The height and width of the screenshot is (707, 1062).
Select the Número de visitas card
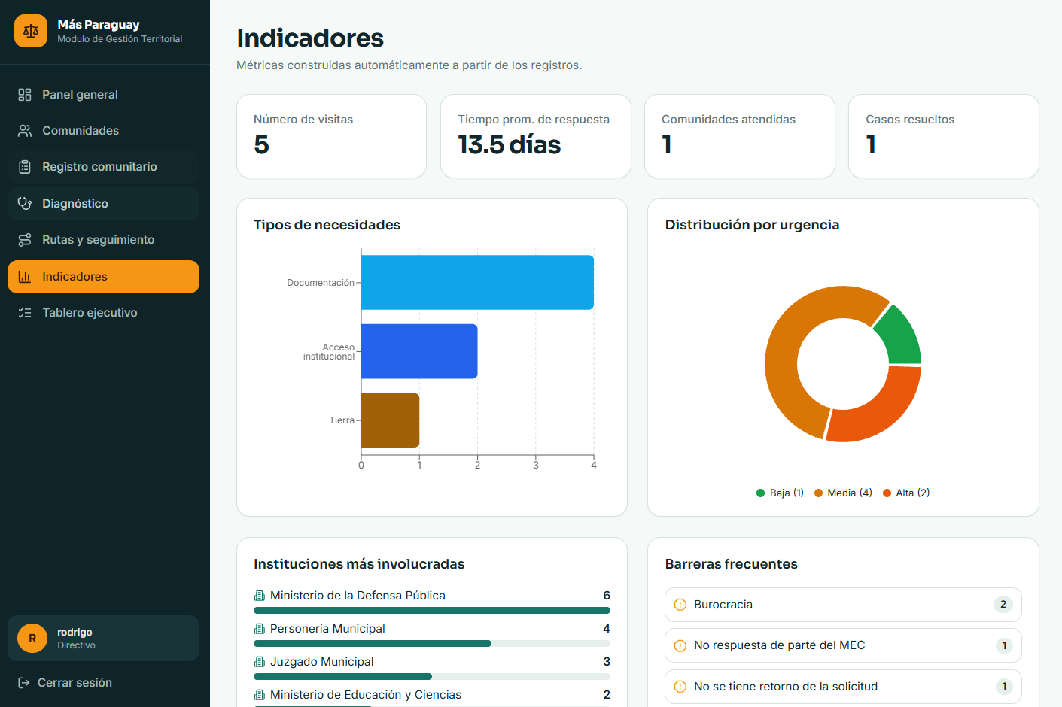tap(331, 136)
